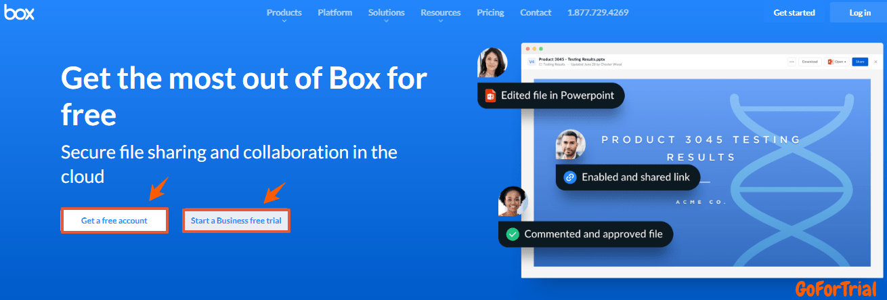This screenshot has width=887, height=300.
Task: Click the file name Product 3045 - Testing Results.pptx
Action: [x=571, y=59]
